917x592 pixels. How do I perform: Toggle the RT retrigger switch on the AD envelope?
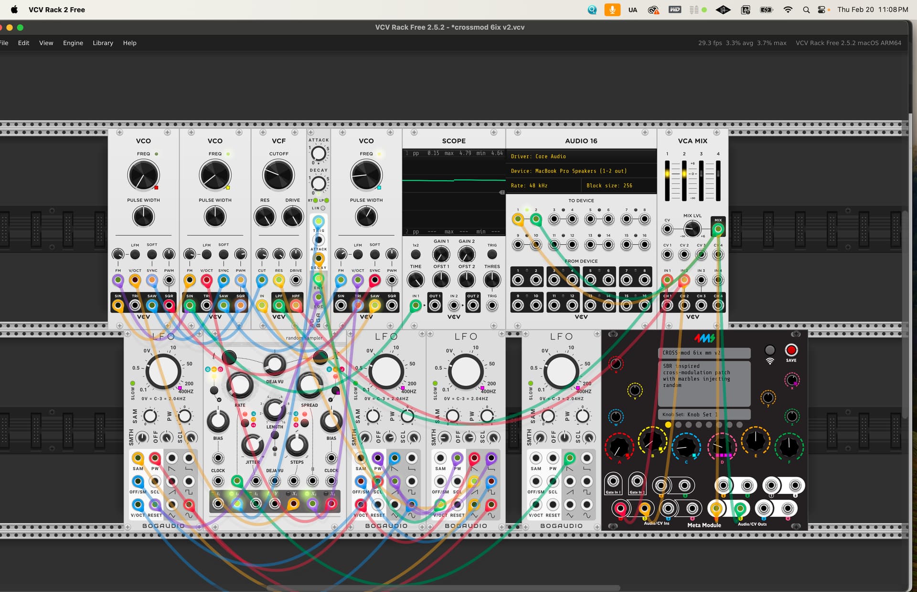[315, 200]
